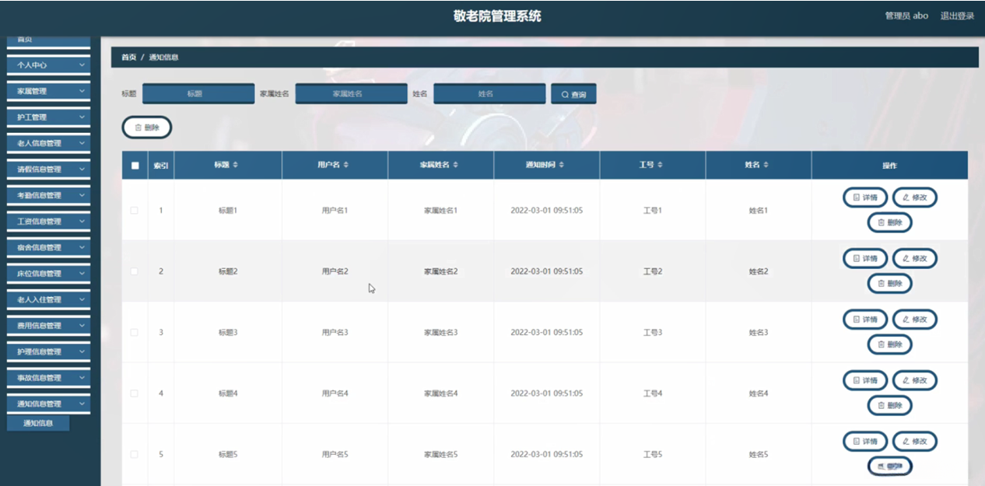Click the batch 删除 button above the table

[147, 128]
